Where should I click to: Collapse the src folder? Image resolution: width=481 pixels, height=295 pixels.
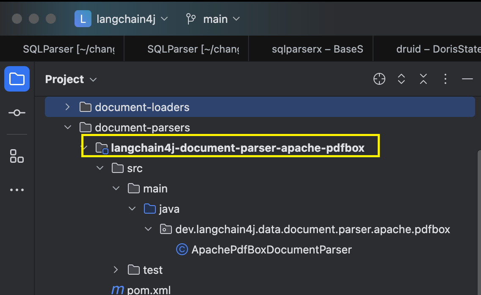click(100, 168)
